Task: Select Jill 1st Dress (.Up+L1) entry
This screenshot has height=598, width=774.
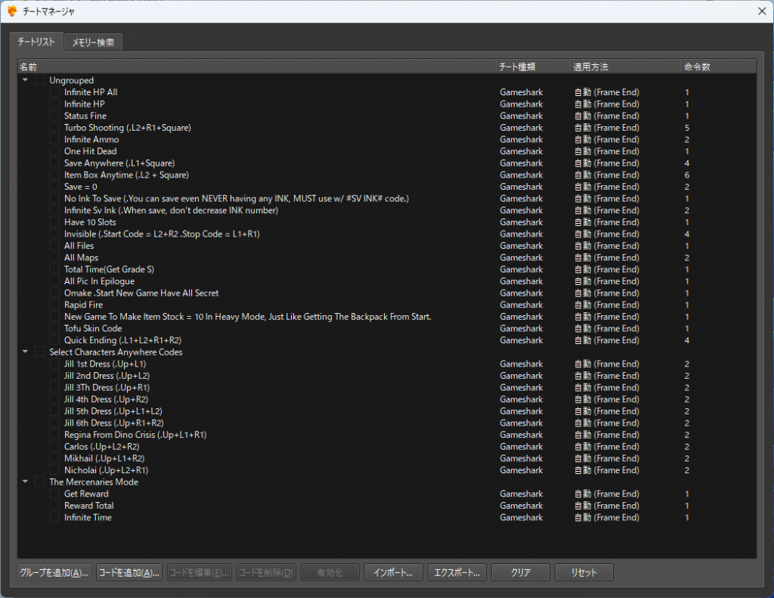Action: click(386, 364)
